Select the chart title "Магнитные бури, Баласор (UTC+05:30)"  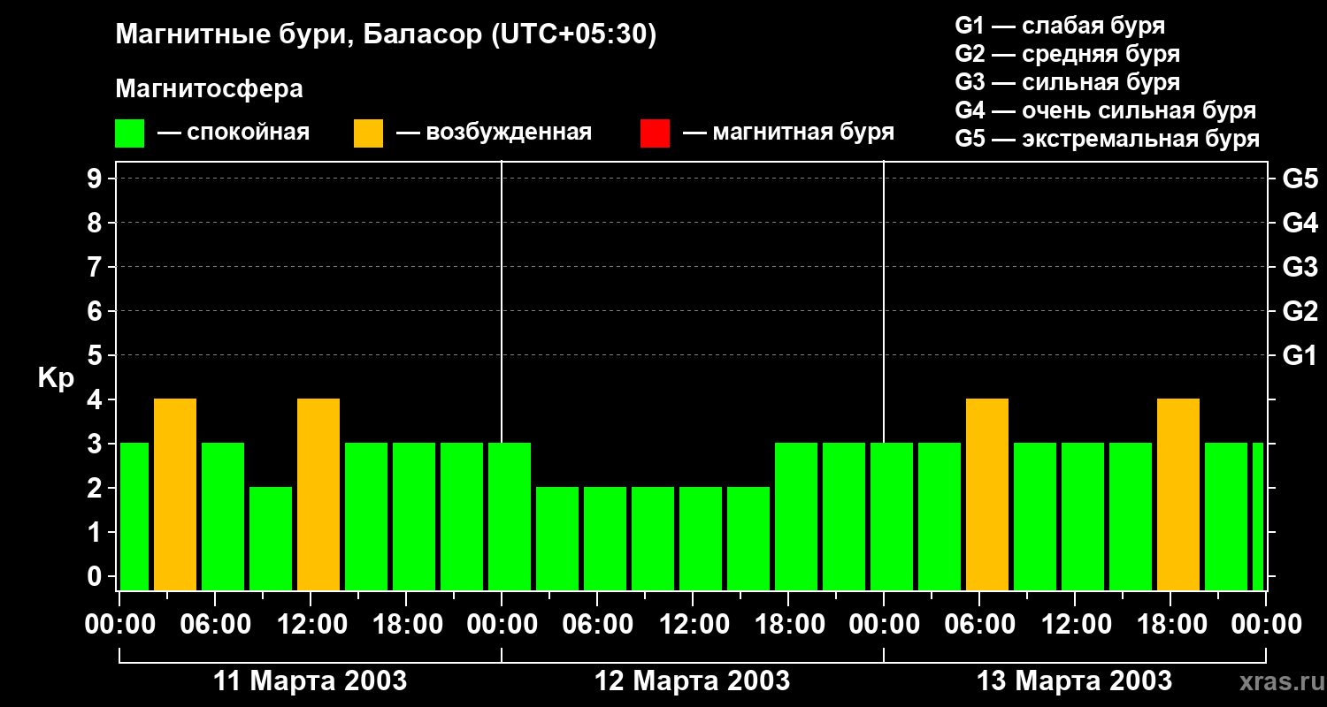[x=386, y=36]
